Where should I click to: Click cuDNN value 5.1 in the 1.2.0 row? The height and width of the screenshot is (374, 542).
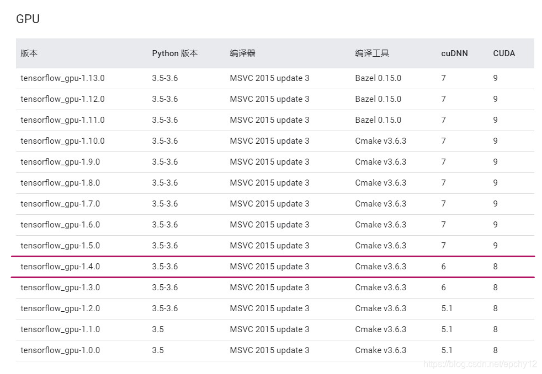pos(447,308)
